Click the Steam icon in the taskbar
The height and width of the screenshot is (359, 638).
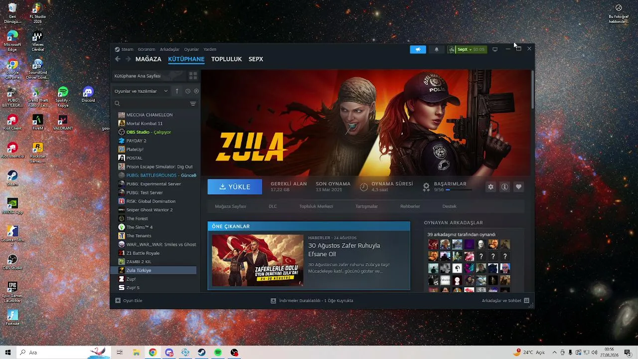click(201, 353)
